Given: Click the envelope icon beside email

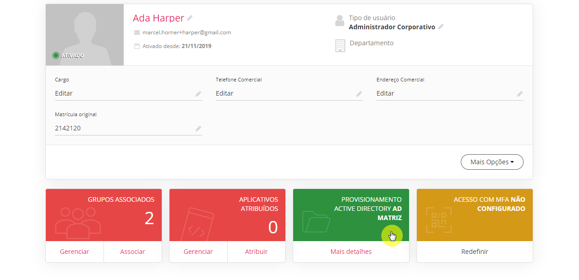Looking at the screenshot, I should click(x=137, y=32).
